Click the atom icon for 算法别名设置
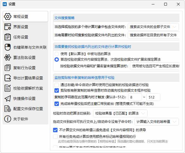This screenshot has width=185, height=153. coord(8,58)
